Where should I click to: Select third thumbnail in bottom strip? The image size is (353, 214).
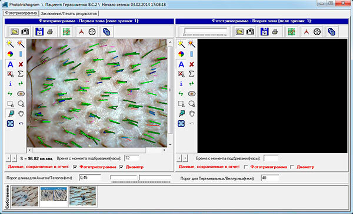coord(82,196)
